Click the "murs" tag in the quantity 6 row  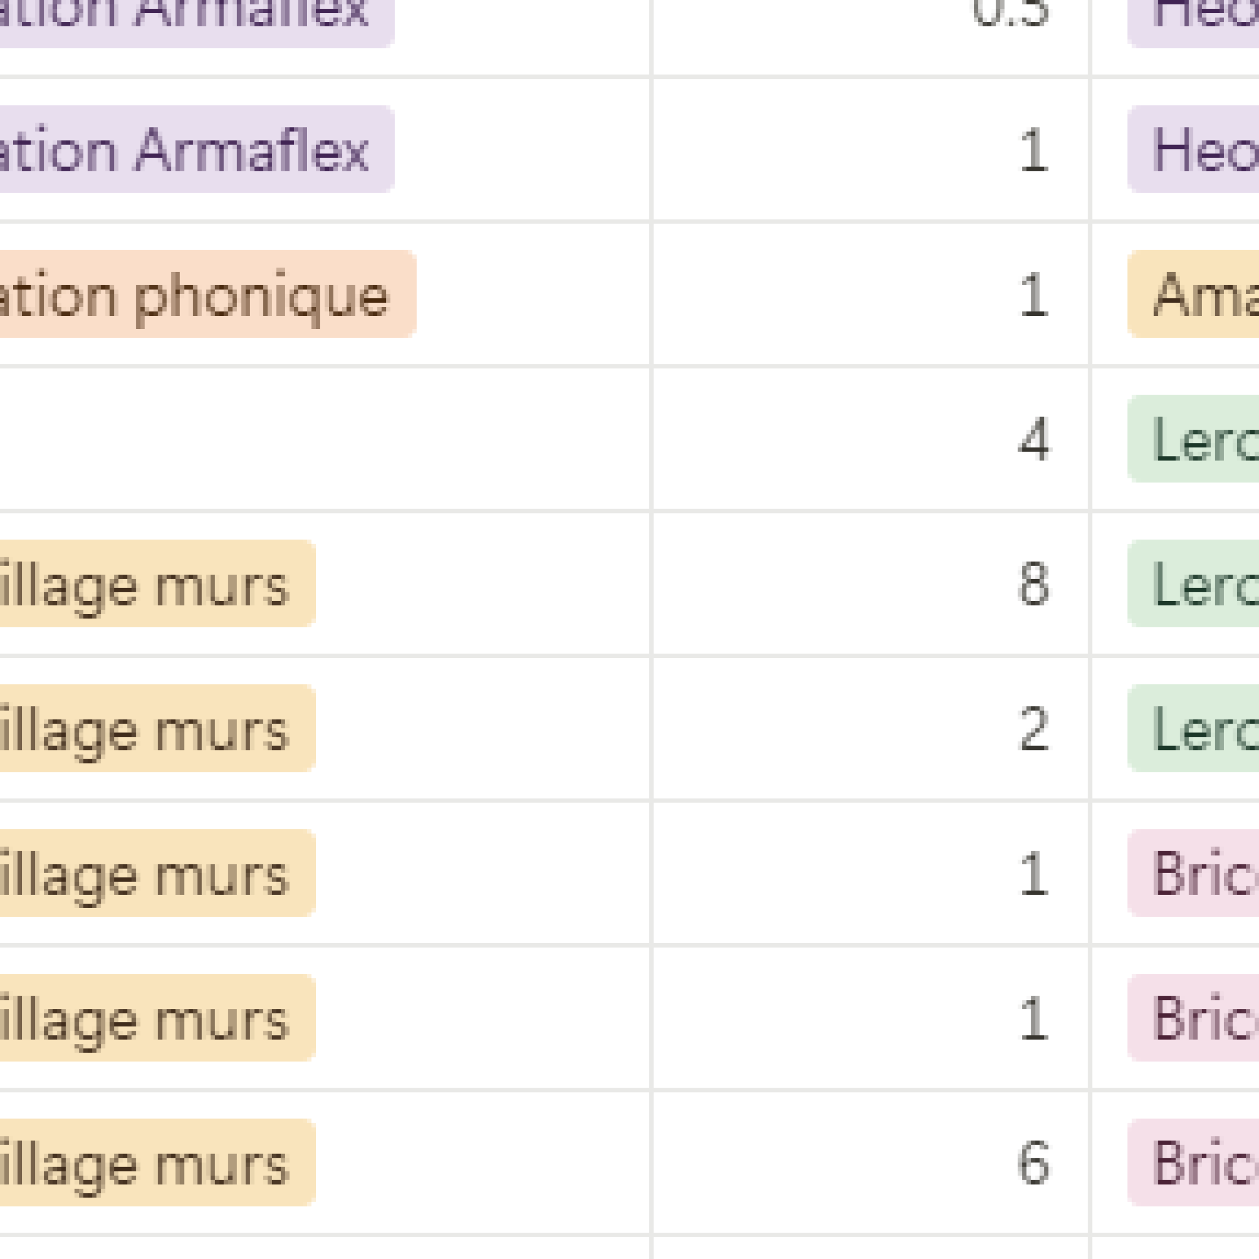click(157, 1163)
